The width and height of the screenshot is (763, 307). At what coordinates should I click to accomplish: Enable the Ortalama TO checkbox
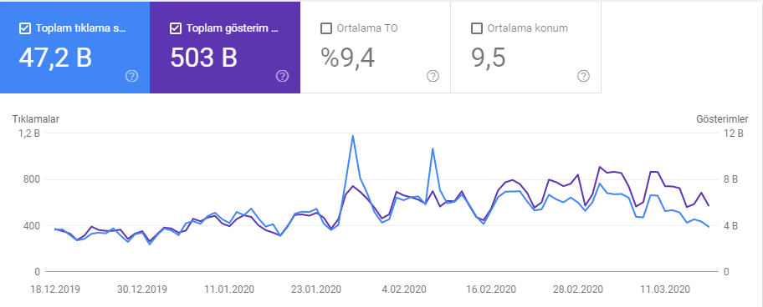(326, 28)
